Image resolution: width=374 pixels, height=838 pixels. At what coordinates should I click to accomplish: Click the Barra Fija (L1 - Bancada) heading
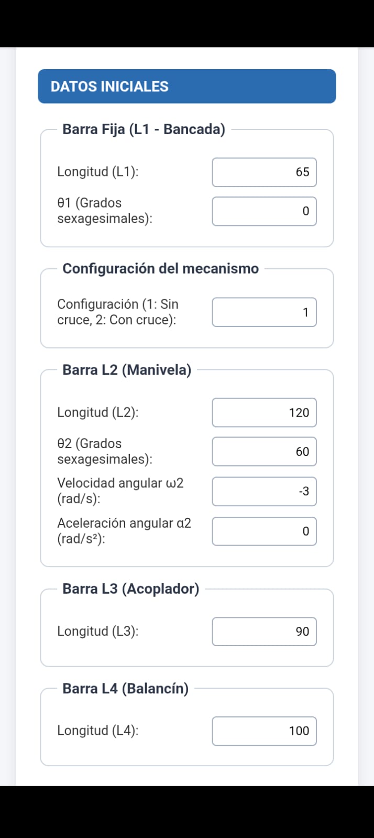pyautogui.click(x=144, y=129)
